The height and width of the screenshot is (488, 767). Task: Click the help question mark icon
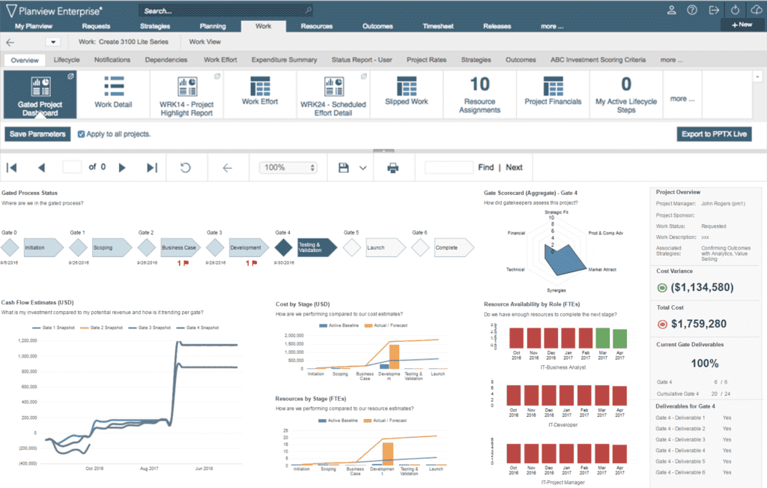click(x=692, y=10)
